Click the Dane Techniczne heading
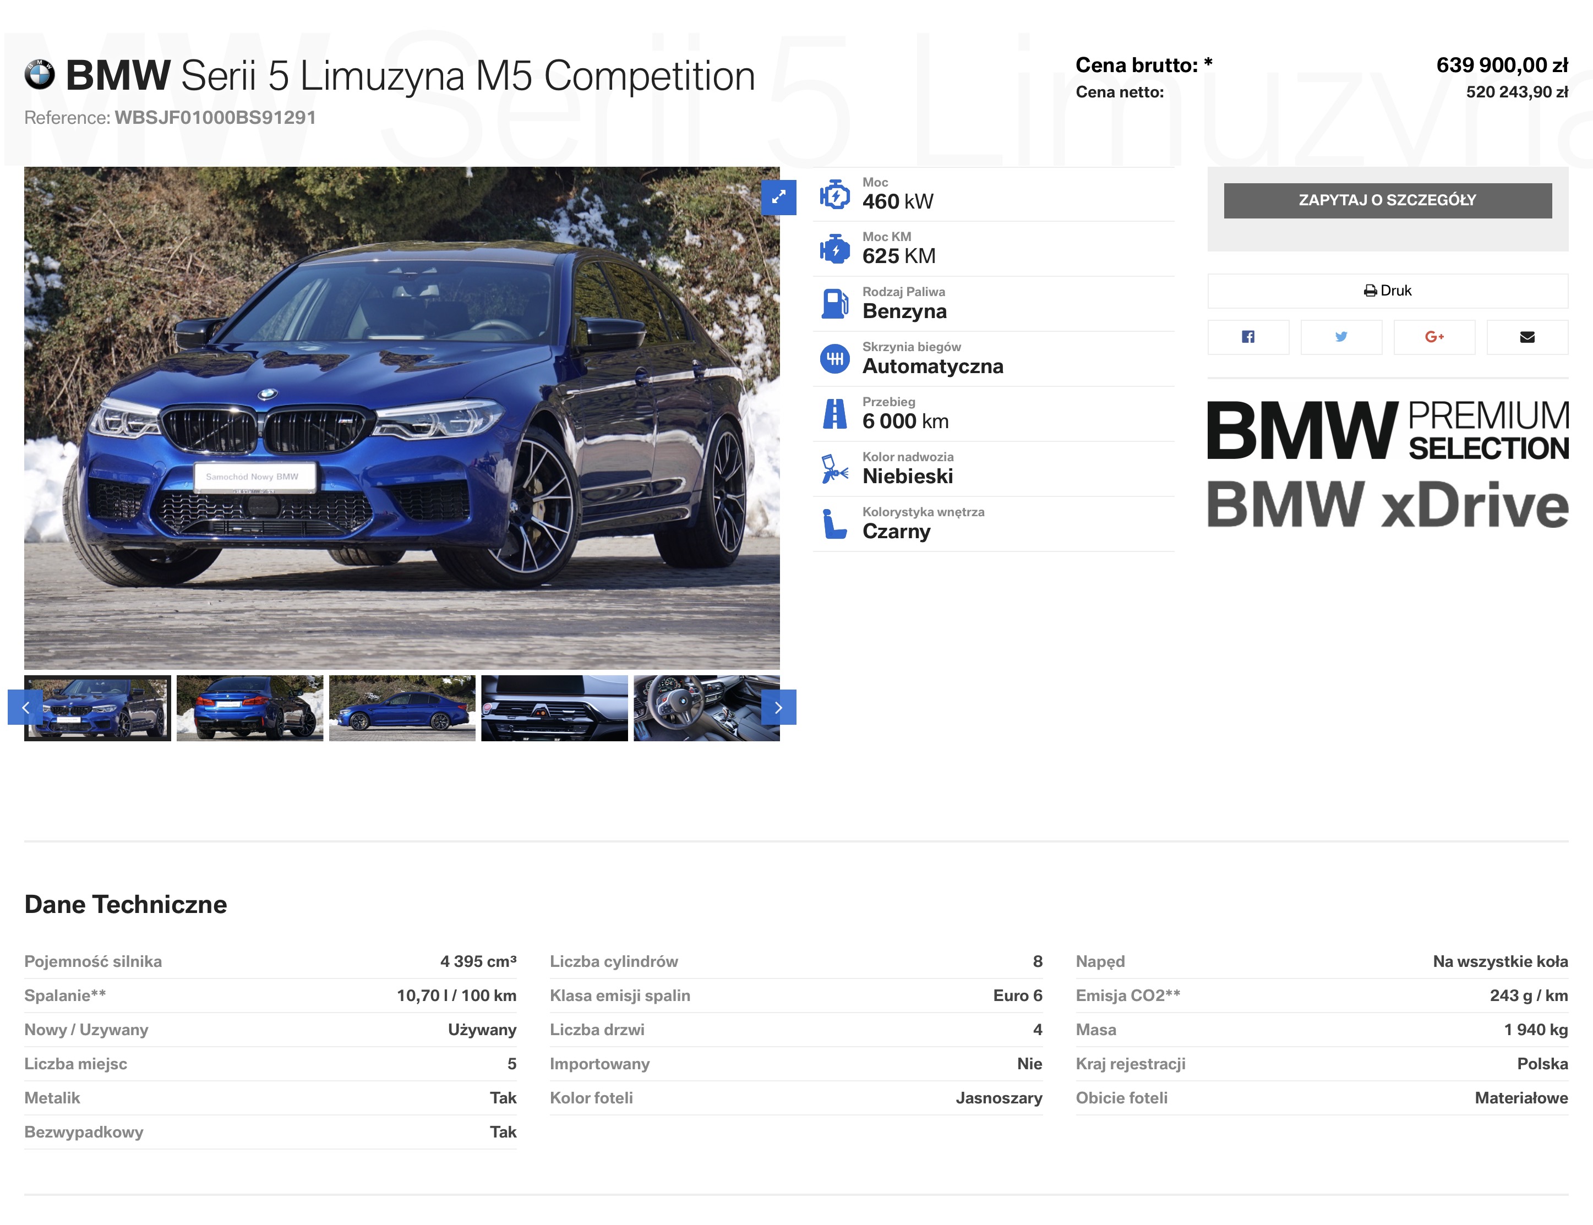The height and width of the screenshot is (1225, 1593). coord(126,904)
